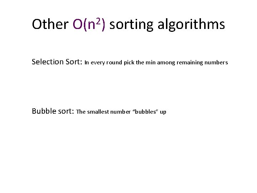The height and width of the screenshot is (193, 257).
Task: Click the quoted word "bubbles" in the description
Action: (145, 112)
